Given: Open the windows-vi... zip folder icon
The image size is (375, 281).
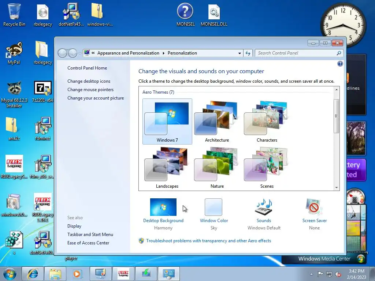Looking at the screenshot, I should pyautogui.click(x=100, y=15).
